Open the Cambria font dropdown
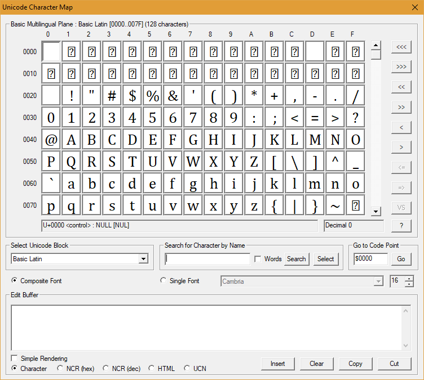This screenshot has width=424, height=380. [x=378, y=281]
